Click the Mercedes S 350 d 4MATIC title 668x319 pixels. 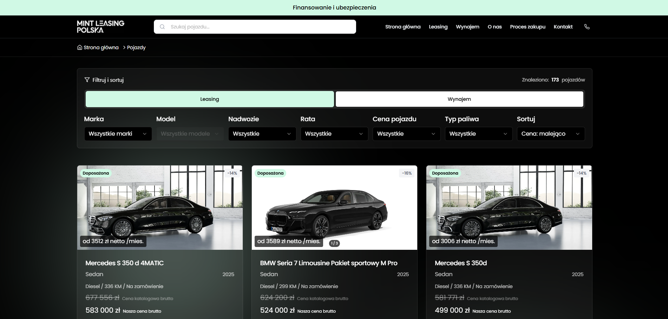(x=125, y=263)
